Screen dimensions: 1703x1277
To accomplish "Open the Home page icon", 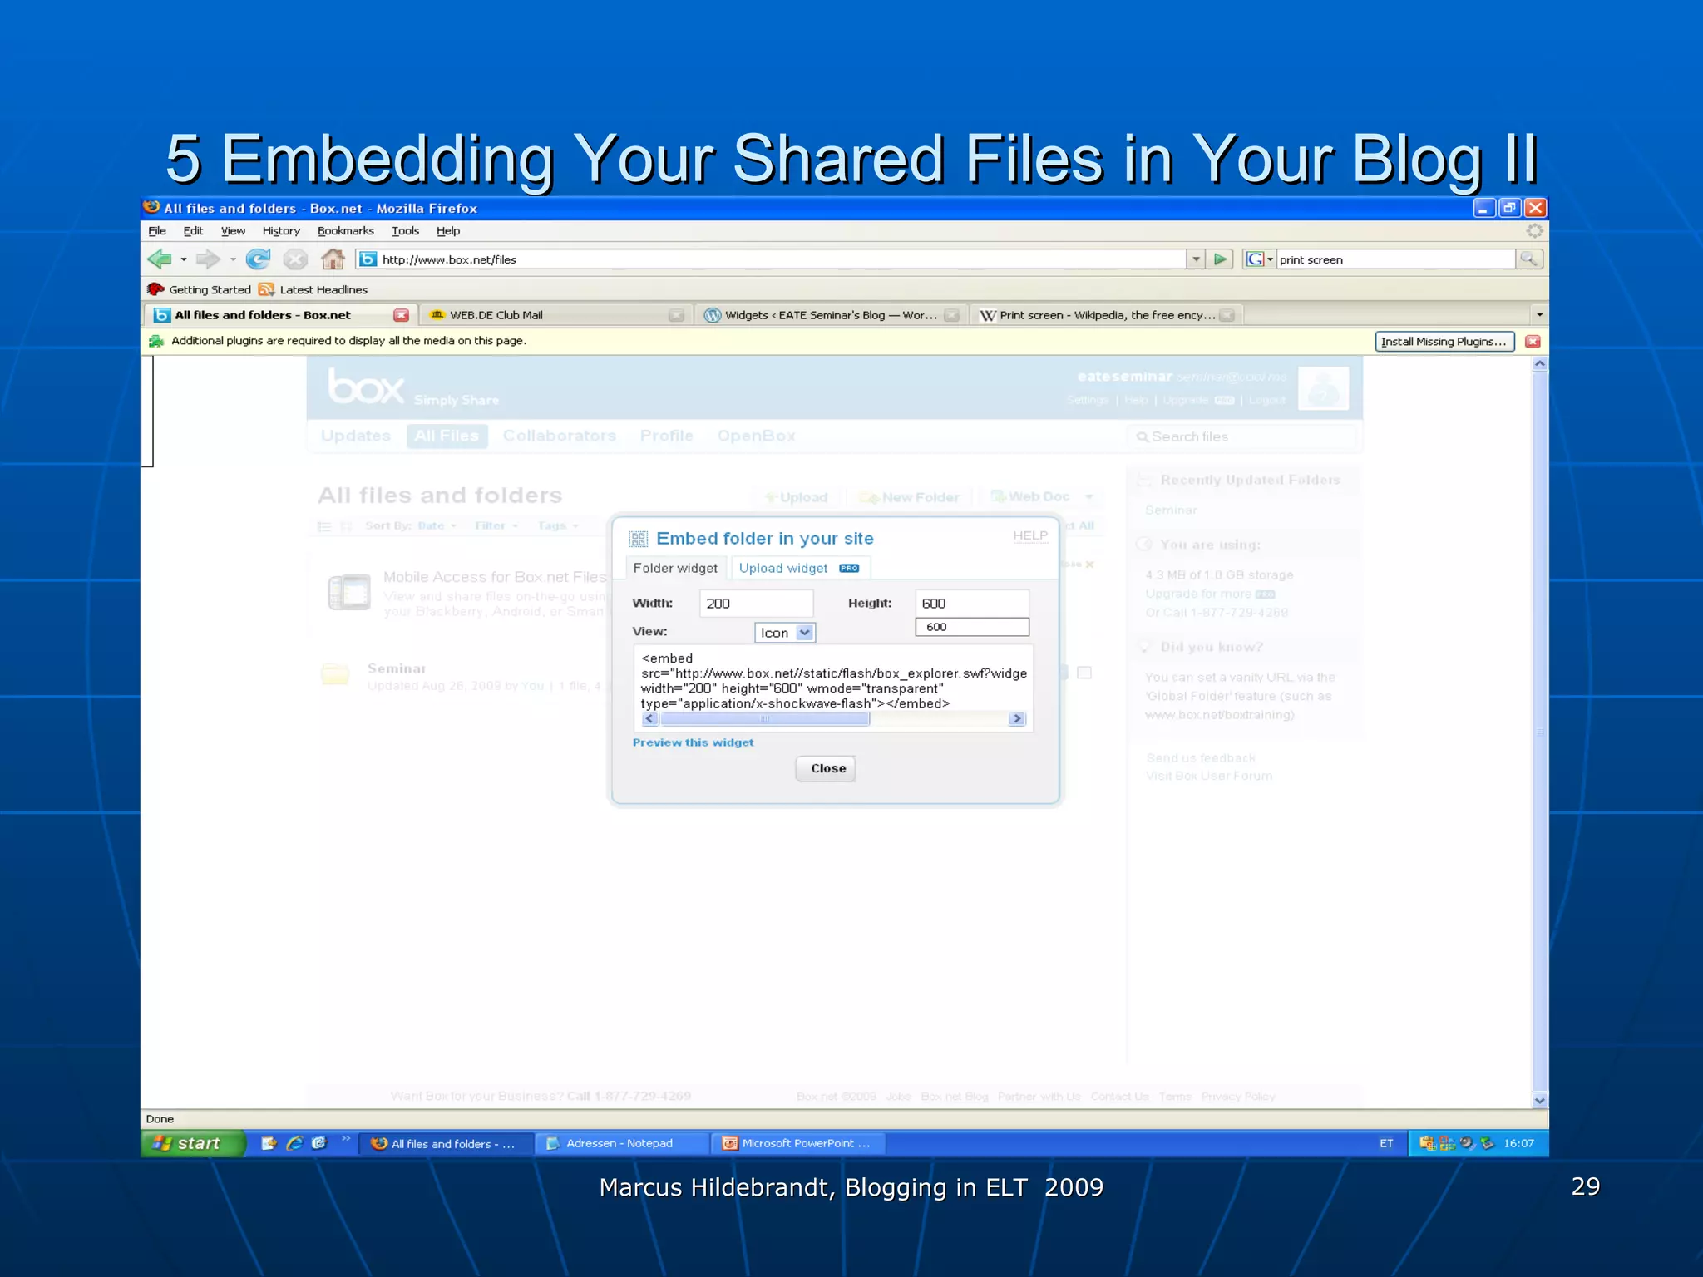I will pos(333,259).
